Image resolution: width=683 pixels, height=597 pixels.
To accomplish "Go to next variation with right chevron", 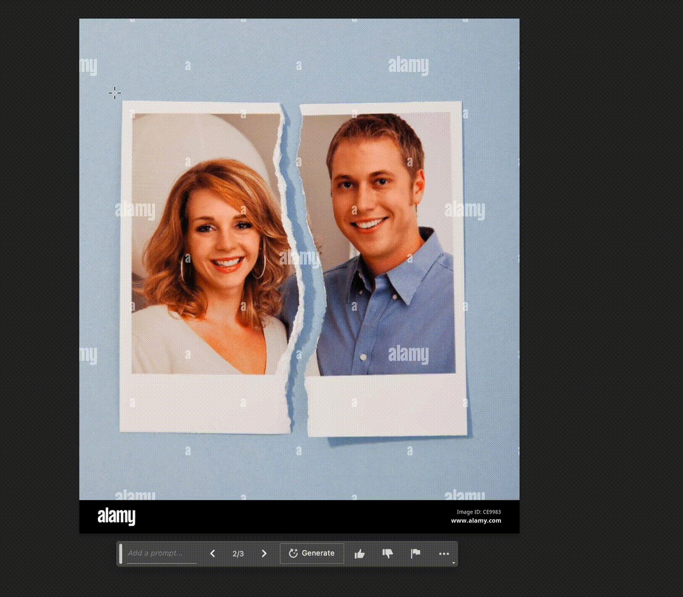I will [x=264, y=553].
